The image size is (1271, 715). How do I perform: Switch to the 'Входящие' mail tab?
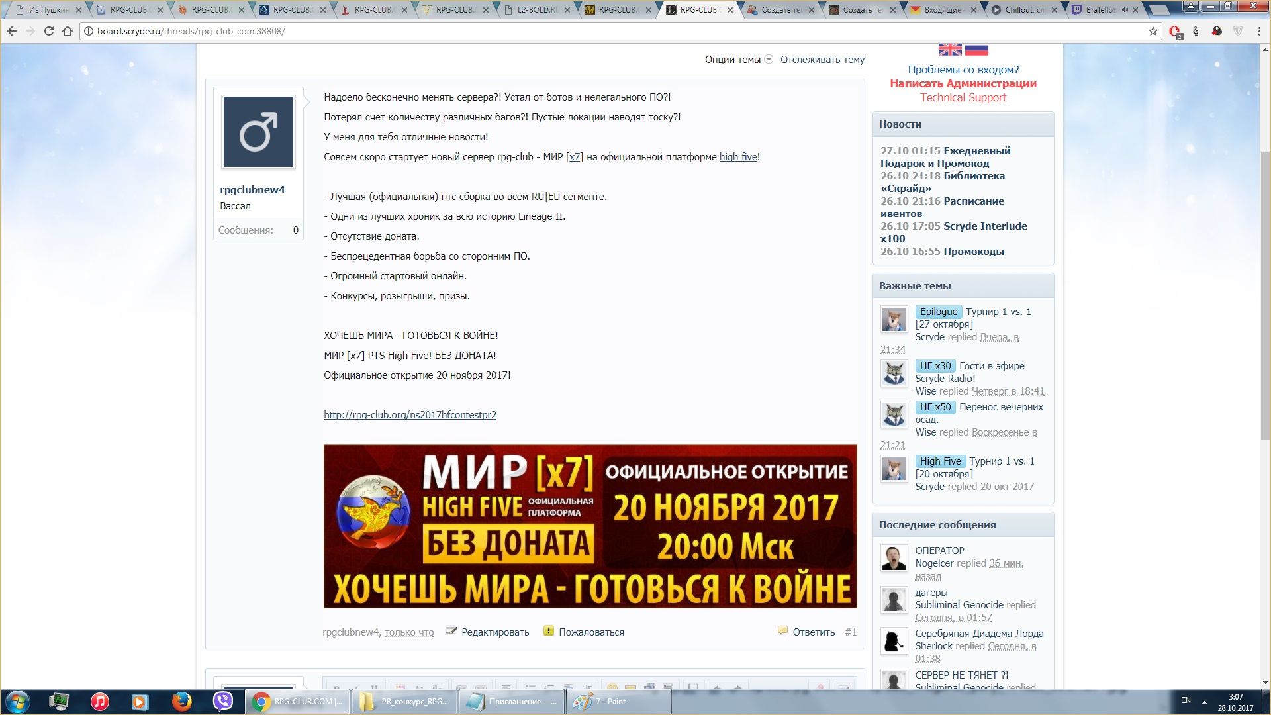click(x=943, y=10)
